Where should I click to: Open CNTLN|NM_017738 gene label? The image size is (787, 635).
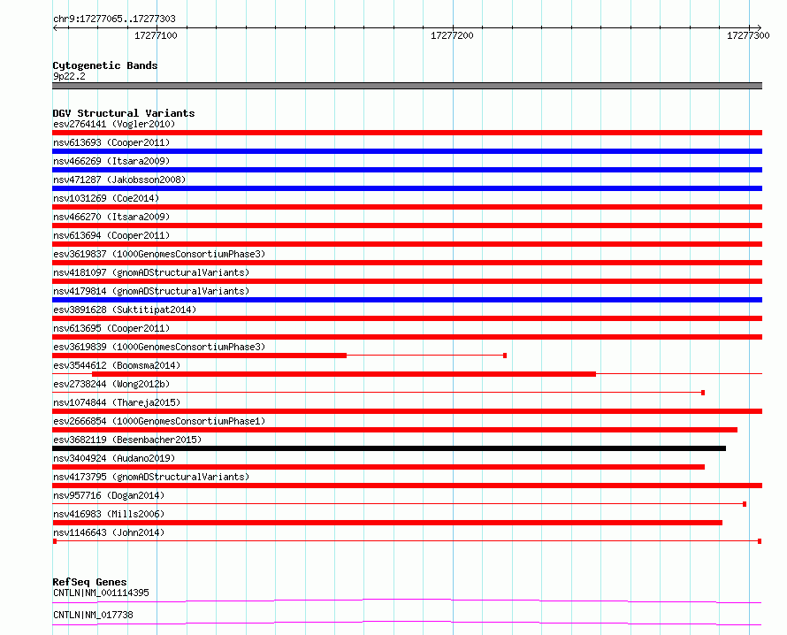tap(93, 615)
